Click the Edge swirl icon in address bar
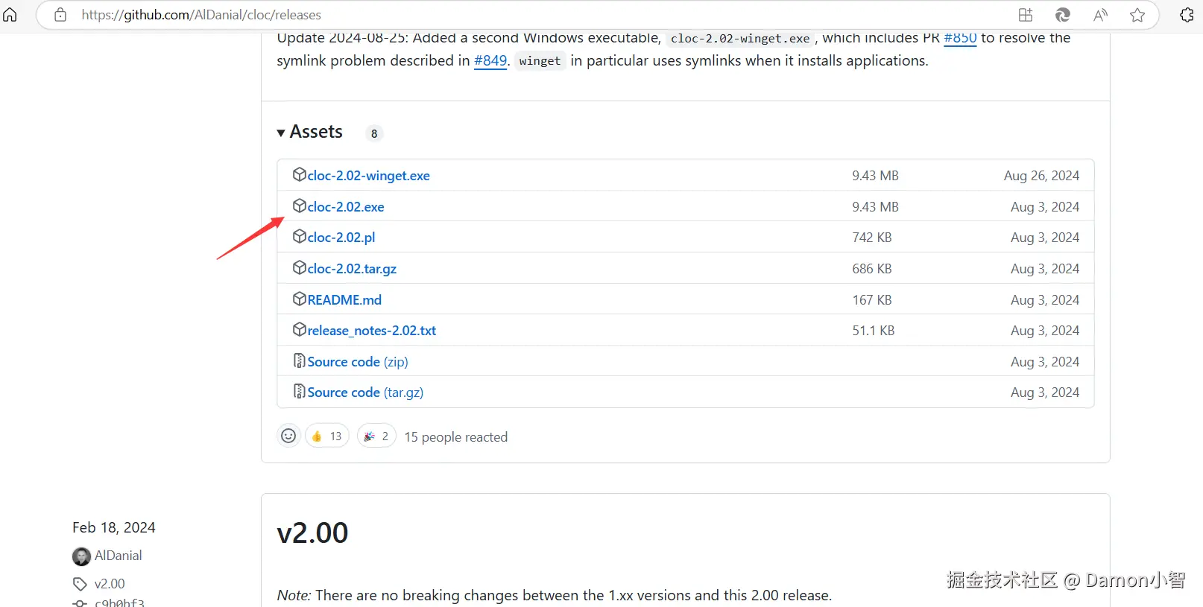This screenshot has height=607, width=1203. coord(1063,15)
